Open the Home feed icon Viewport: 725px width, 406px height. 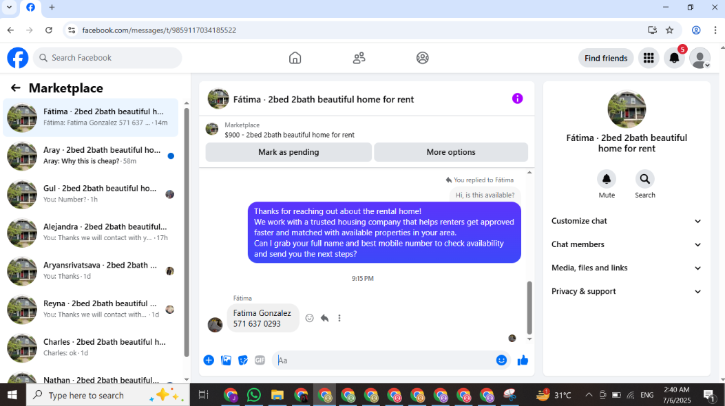pyautogui.click(x=295, y=58)
